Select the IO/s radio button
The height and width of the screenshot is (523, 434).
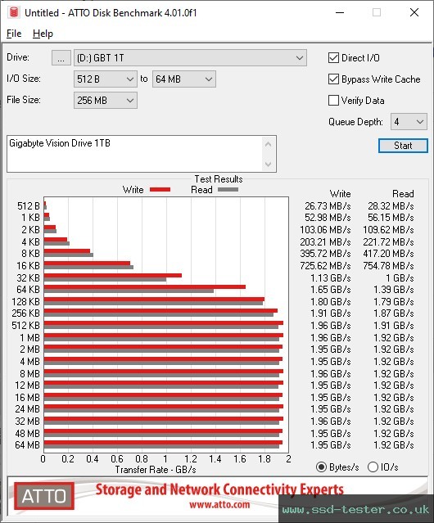[x=373, y=467]
